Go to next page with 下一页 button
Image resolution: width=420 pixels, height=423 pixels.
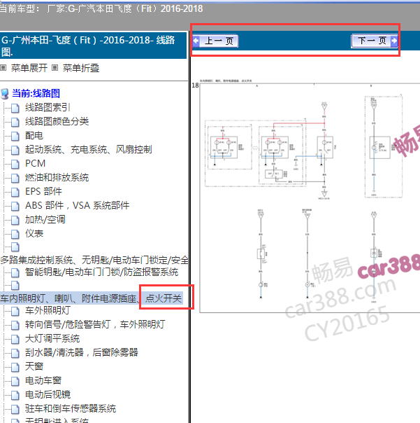(x=375, y=41)
